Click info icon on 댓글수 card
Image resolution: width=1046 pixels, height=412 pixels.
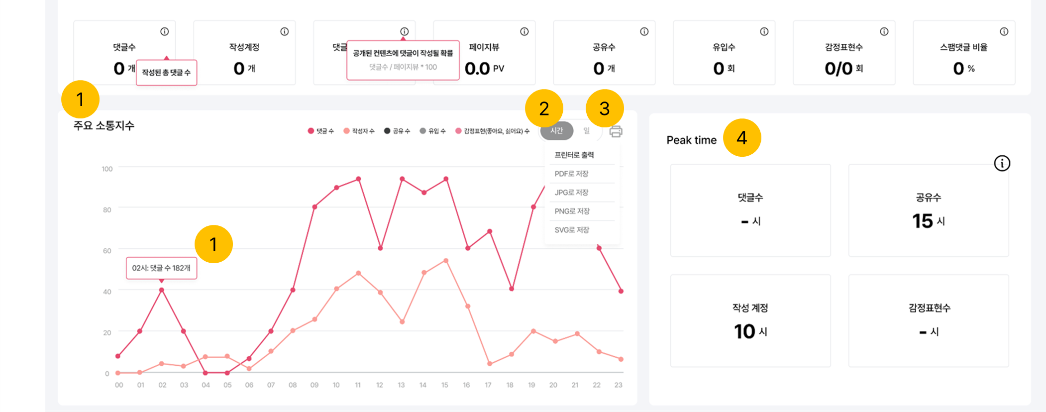pyautogui.click(x=164, y=32)
